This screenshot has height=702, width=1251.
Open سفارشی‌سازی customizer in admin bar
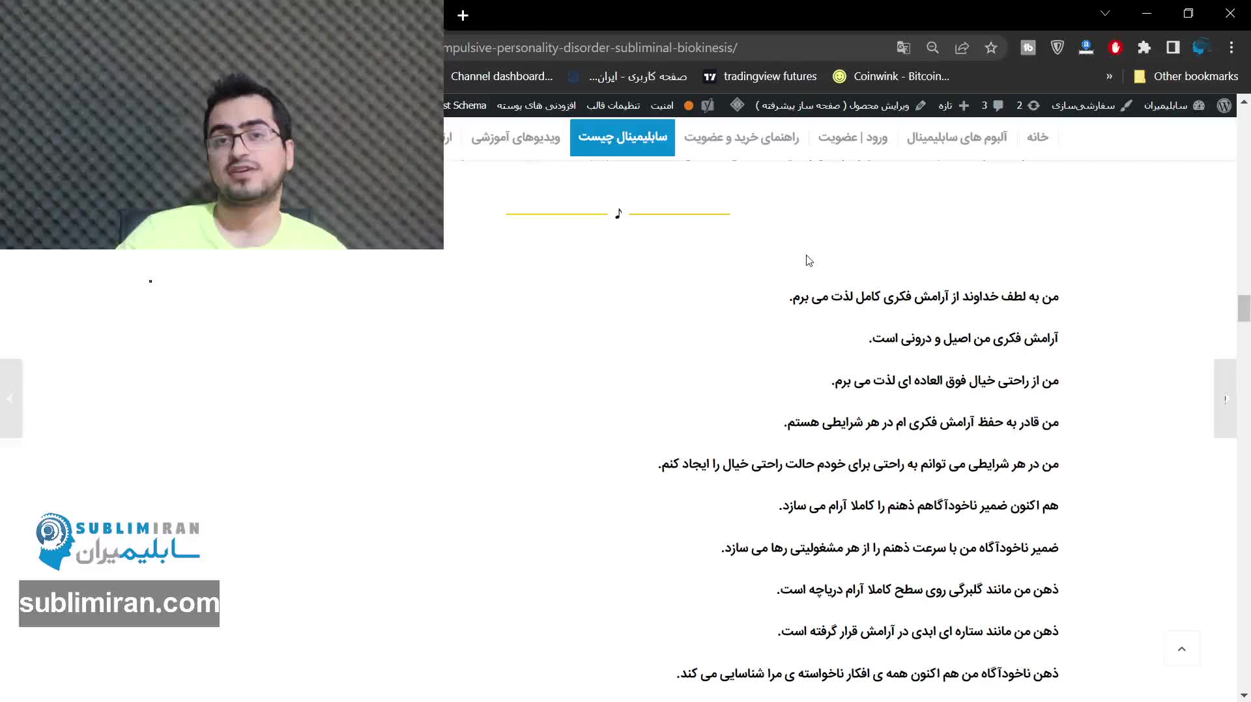pos(1092,105)
